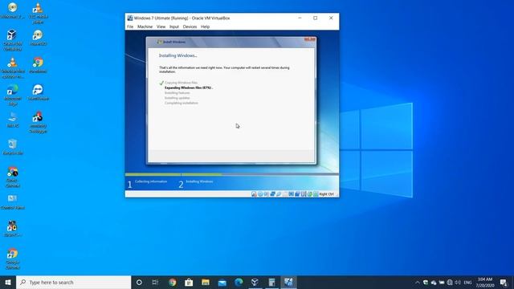This screenshot has height=289, width=514.
Task: Open the Windows Start menu
Action: click(x=8, y=282)
